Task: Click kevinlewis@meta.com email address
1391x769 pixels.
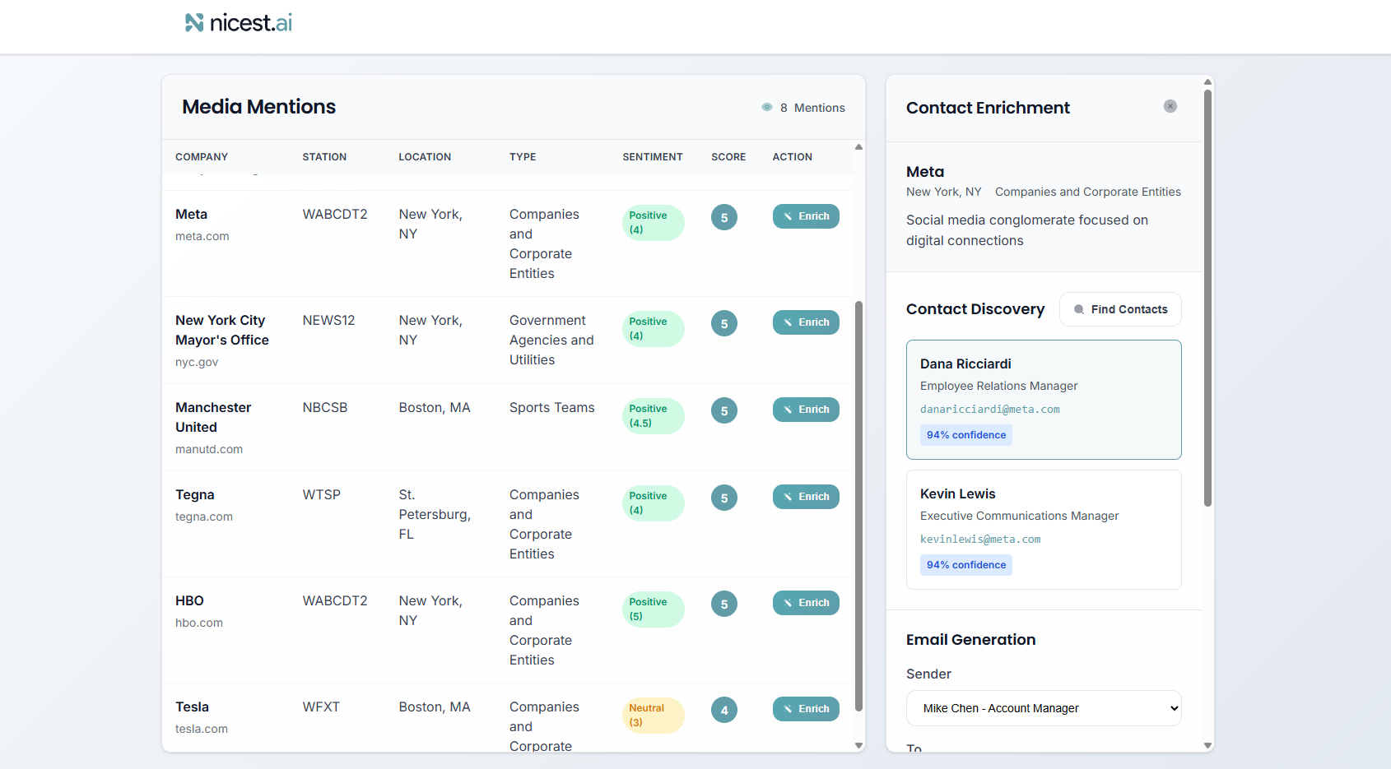Action: click(x=980, y=539)
